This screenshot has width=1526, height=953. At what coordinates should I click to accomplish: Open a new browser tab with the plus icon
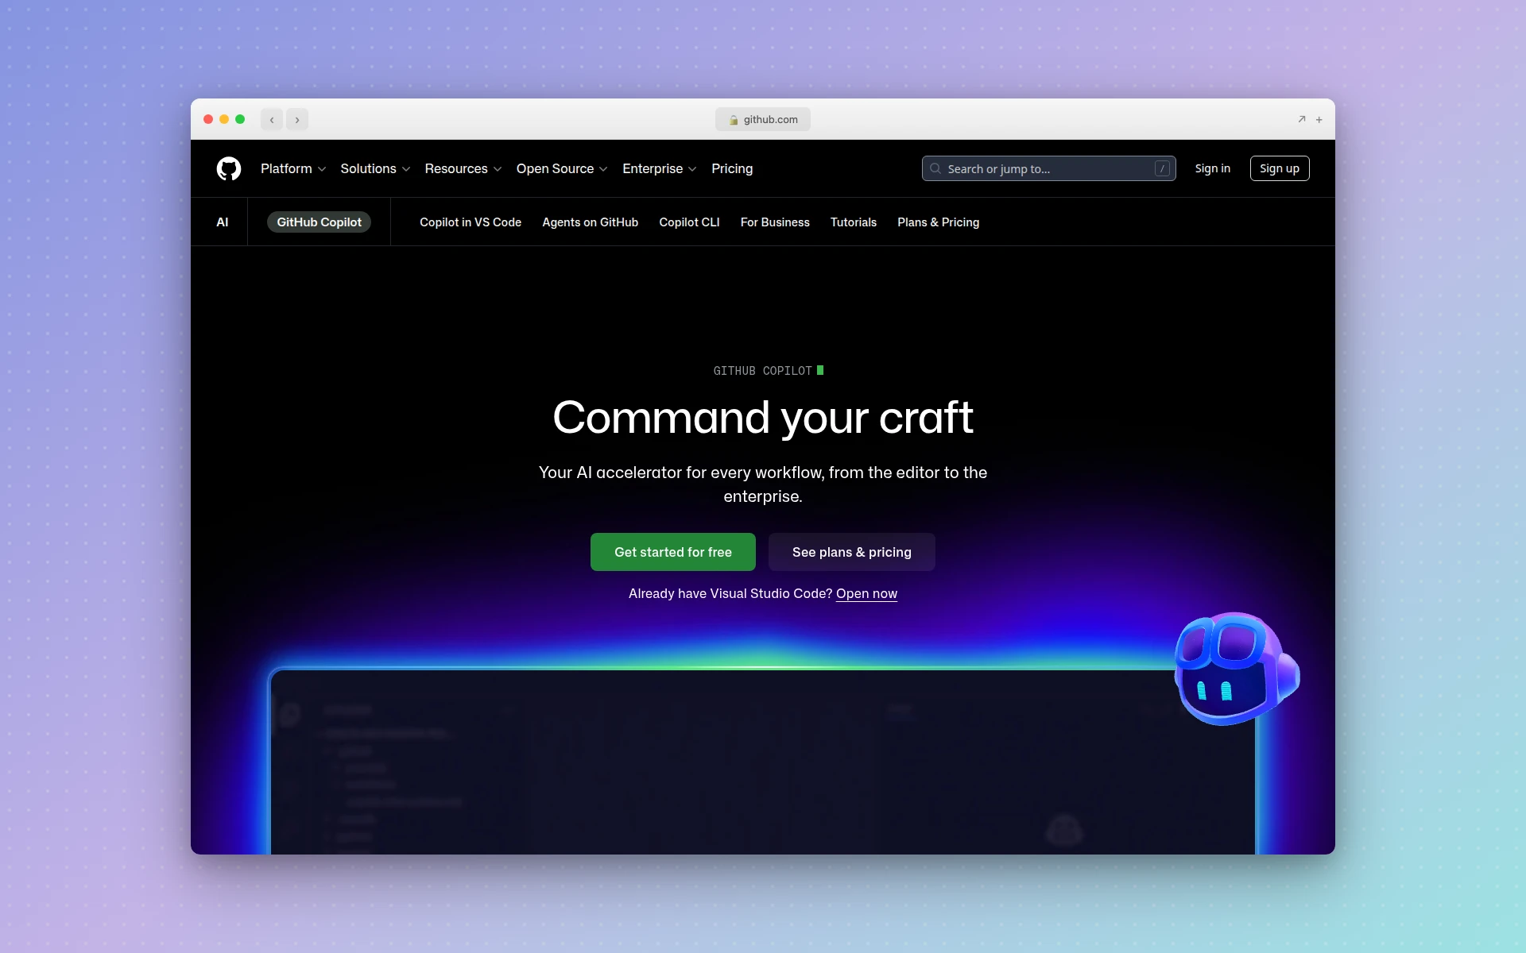click(x=1319, y=119)
